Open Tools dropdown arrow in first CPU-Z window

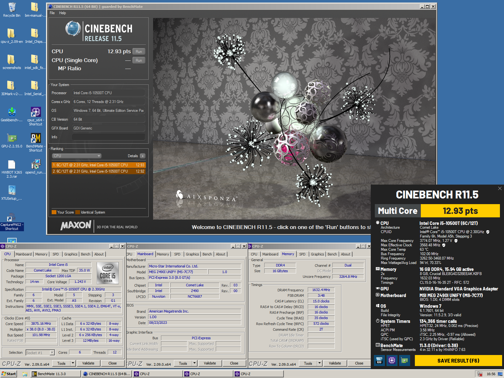click(x=73, y=363)
